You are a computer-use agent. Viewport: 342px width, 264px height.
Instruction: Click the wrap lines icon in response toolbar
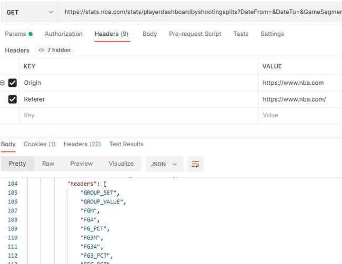(x=196, y=164)
